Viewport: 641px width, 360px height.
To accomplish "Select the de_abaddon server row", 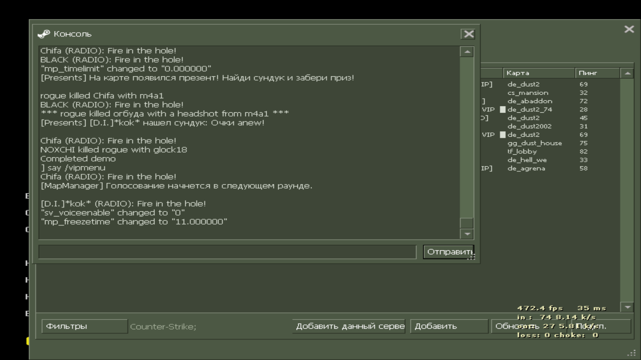I will pyautogui.click(x=529, y=101).
